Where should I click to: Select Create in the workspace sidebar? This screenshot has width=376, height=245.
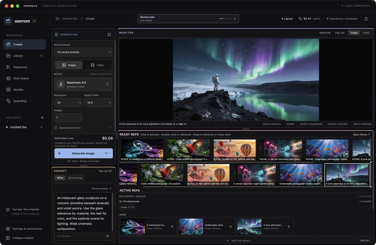24,44
